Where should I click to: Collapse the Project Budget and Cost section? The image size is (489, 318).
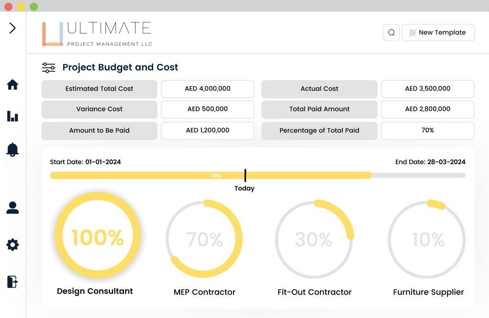120,67
